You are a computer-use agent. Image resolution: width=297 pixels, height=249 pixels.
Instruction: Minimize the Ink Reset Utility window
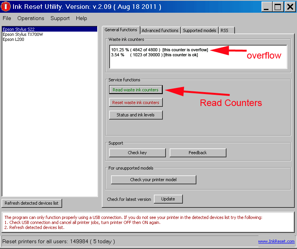[266, 7]
